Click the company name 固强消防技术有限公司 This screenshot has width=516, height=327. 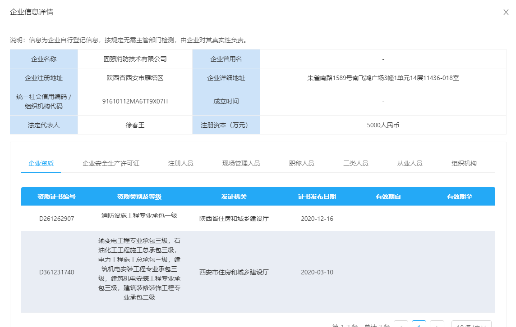coord(134,58)
